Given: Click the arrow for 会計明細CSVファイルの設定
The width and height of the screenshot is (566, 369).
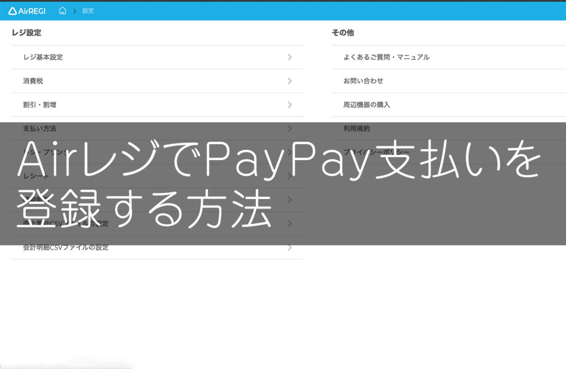Looking at the screenshot, I should [290, 247].
